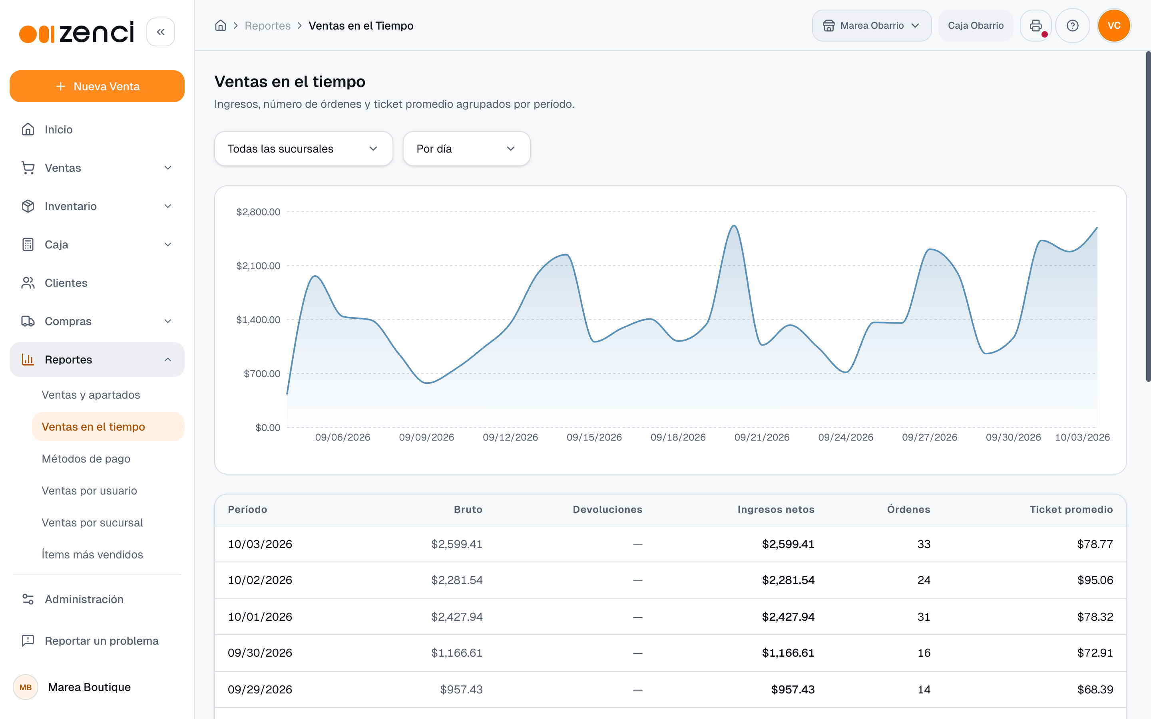Click the page vertical scrollbar

[1148, 216]
